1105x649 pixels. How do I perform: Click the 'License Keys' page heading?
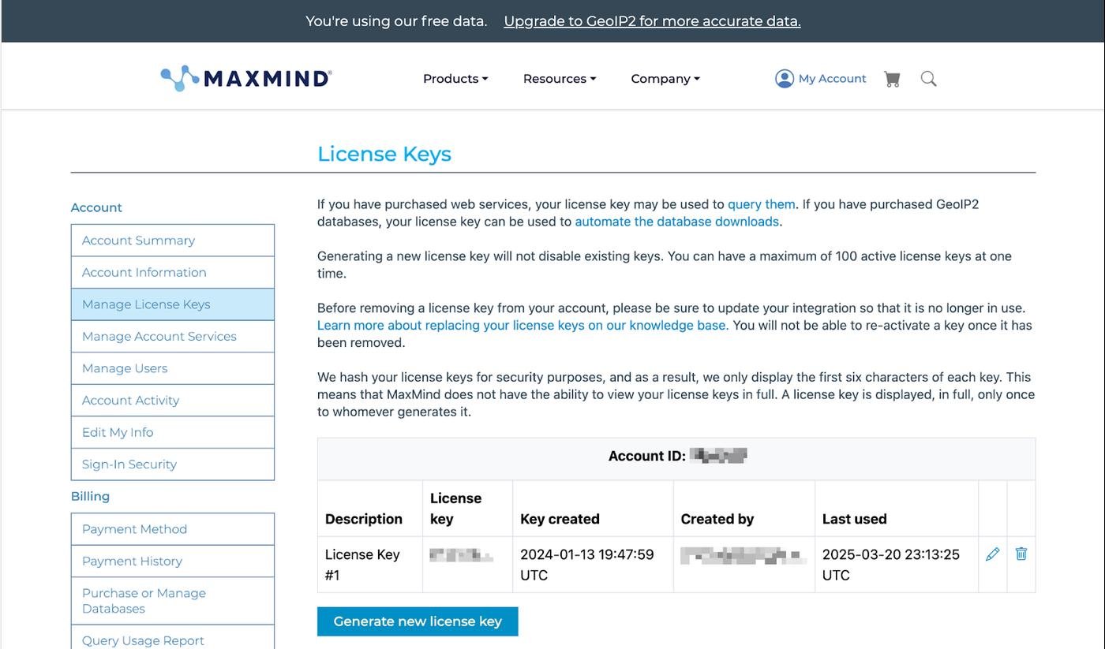pyautogui.click(x=384, y=154)
